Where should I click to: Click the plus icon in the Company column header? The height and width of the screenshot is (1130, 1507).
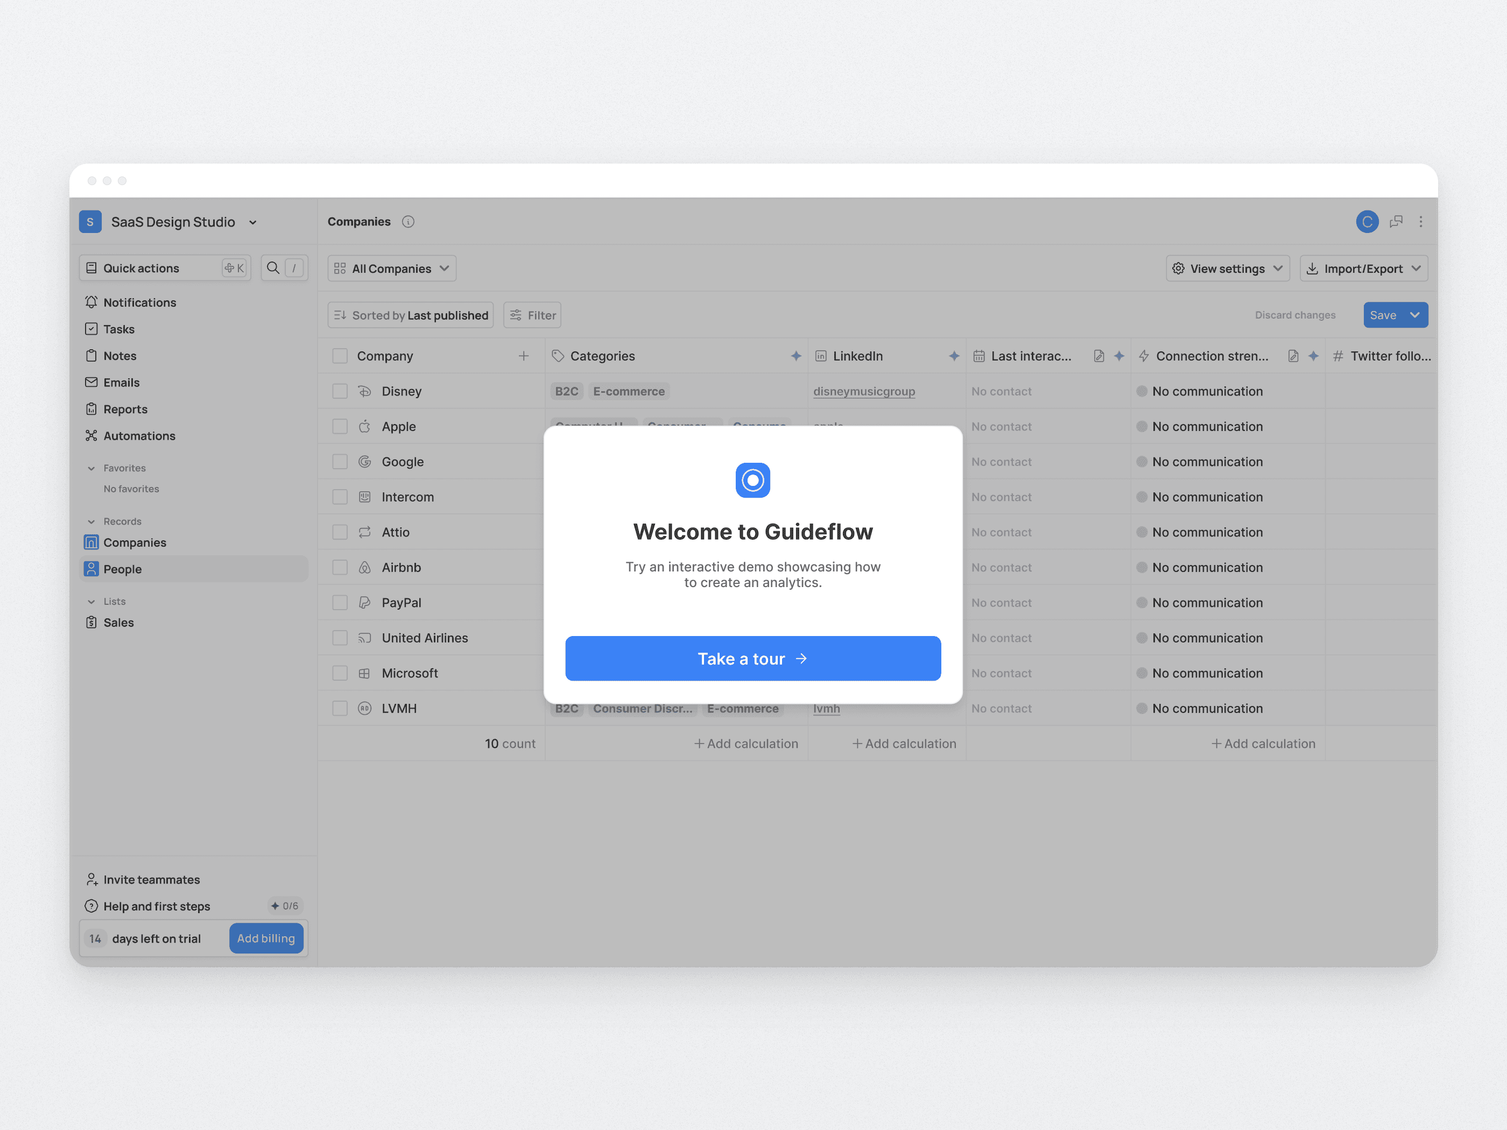point(523,356)
